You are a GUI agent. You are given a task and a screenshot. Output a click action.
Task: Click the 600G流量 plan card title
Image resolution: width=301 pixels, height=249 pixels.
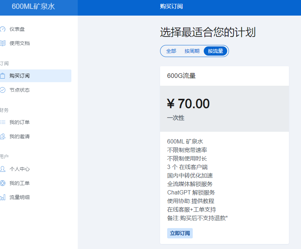point(181,76)
